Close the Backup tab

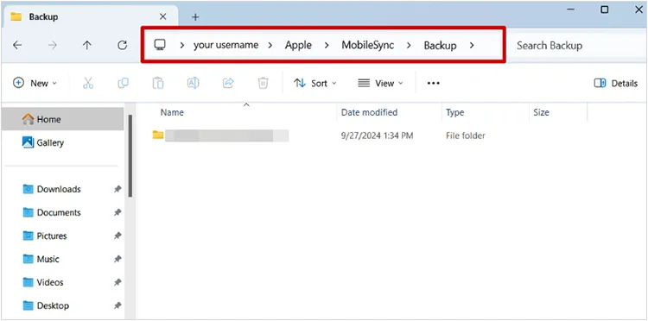click(x=162, y=16)
